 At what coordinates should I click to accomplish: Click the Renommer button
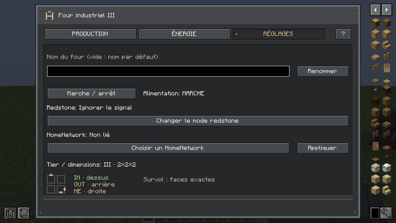click(x=323, y=71)
